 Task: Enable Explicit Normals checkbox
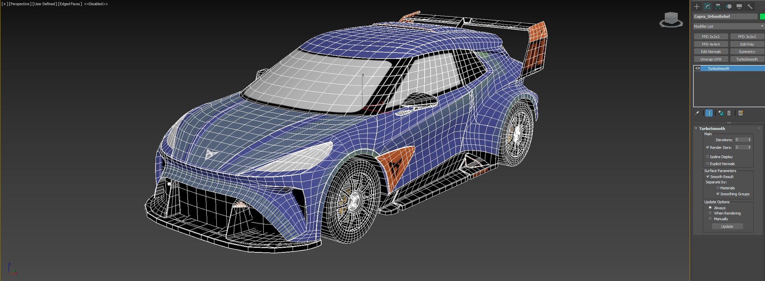point(708,163)
